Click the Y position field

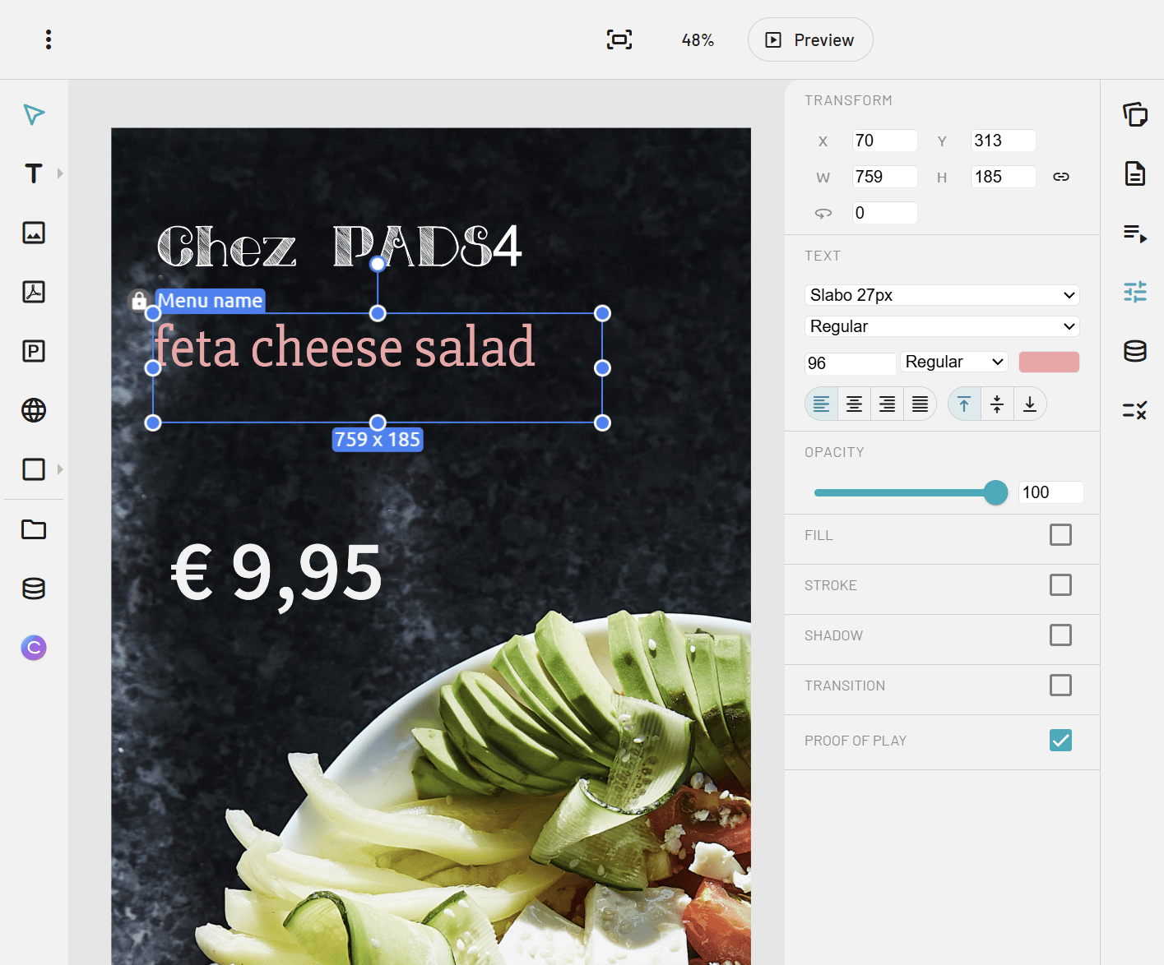click(x=1003, y=141)
